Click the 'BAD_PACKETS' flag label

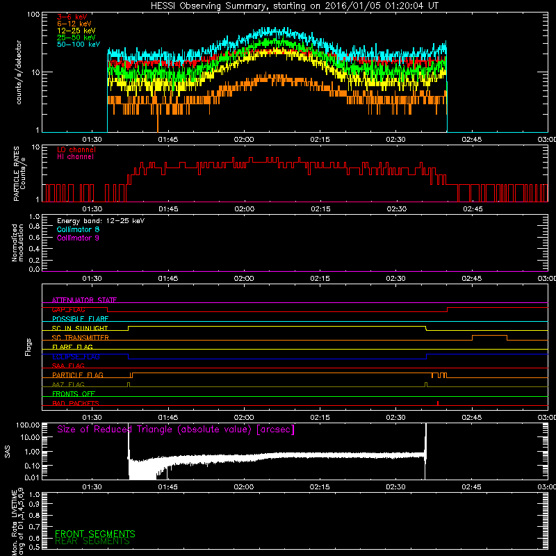click(76, 403)
